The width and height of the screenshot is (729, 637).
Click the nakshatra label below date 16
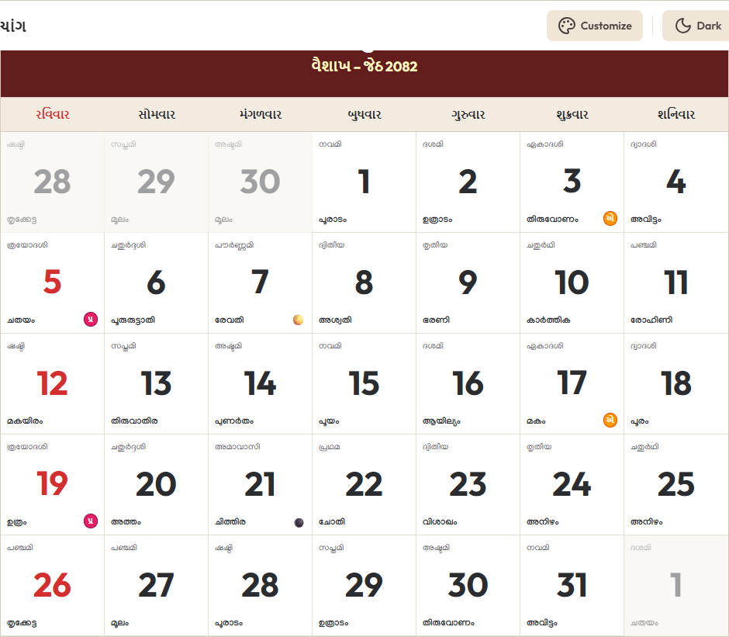[441, 421]
